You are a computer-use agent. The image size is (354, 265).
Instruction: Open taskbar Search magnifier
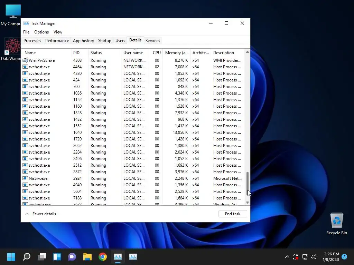pyautogui.click(x=27, y=257)
